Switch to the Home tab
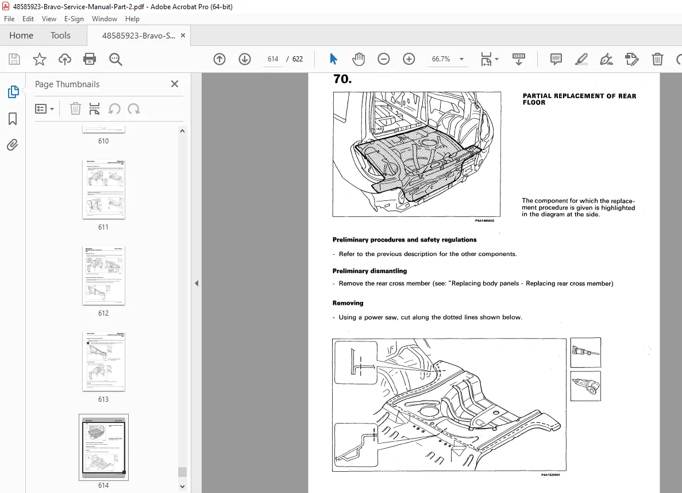This screenshot has height=493, width=682. tap(21, 35)
